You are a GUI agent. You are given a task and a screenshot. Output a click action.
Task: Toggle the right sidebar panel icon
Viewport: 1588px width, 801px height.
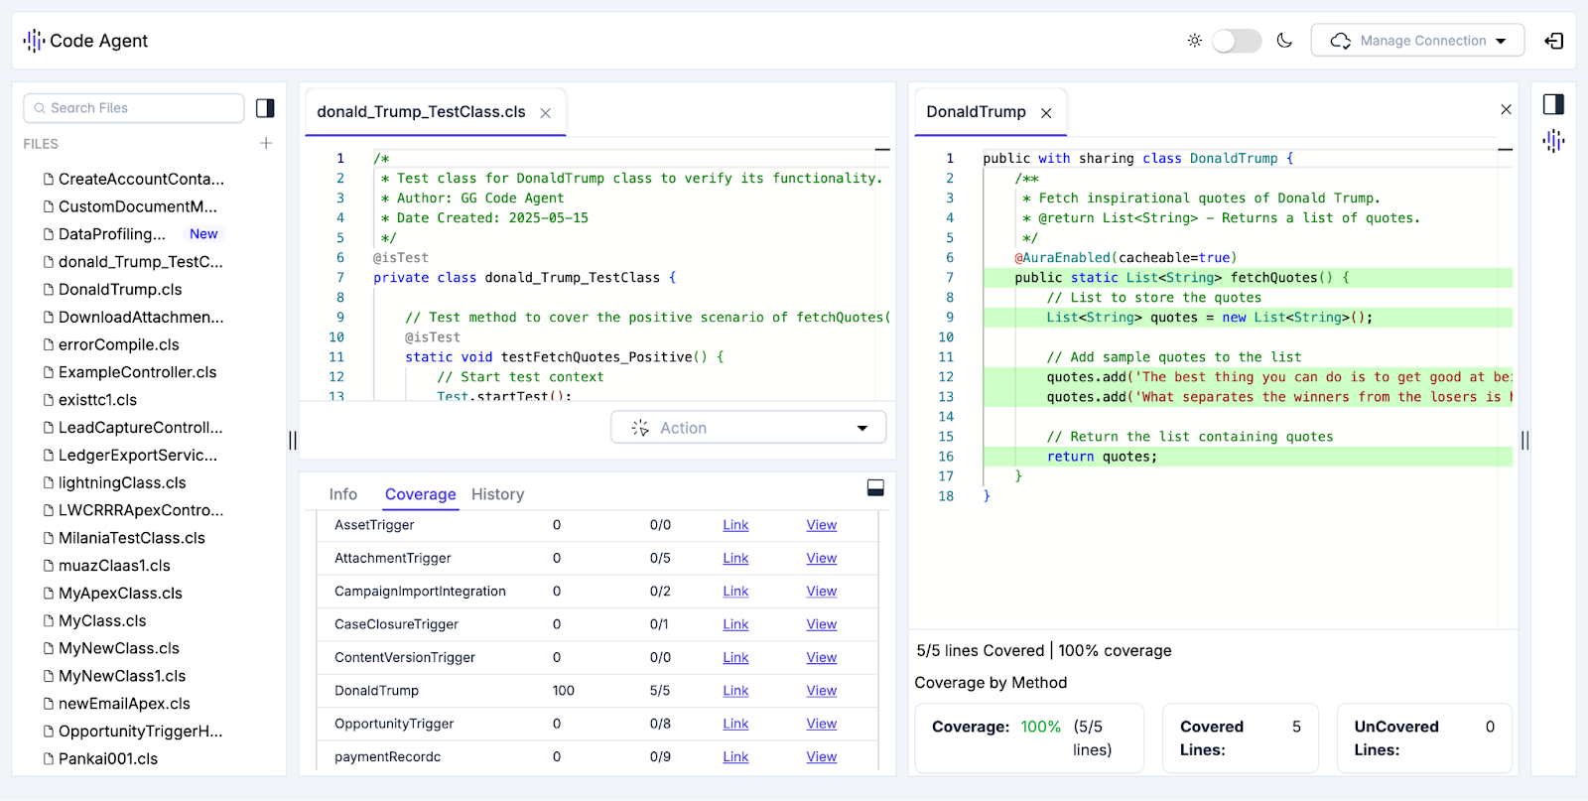point(1553,104)
